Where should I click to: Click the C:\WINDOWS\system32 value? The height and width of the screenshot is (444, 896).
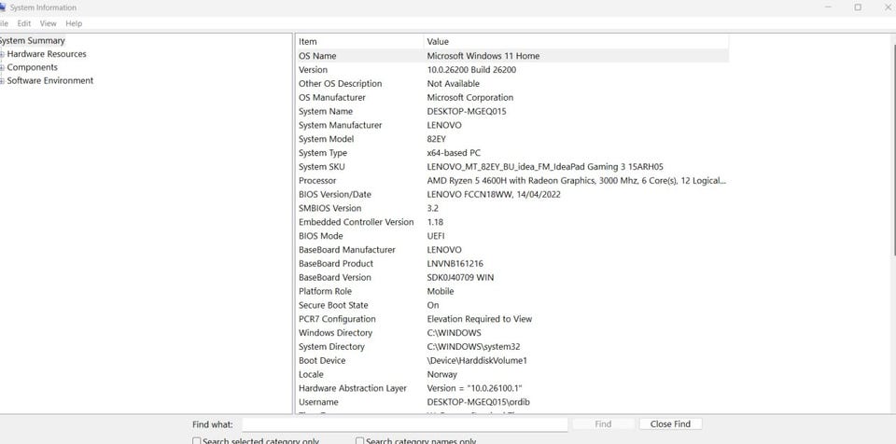474,347
